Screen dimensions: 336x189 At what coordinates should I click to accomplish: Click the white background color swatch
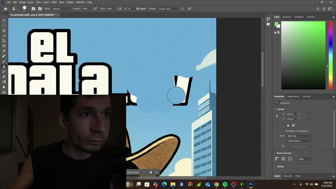279,26
